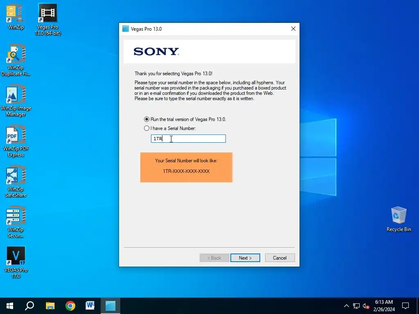The image size is (419, 314).
Task: Click inside the serial number text field
Action: tap(188, 139)
